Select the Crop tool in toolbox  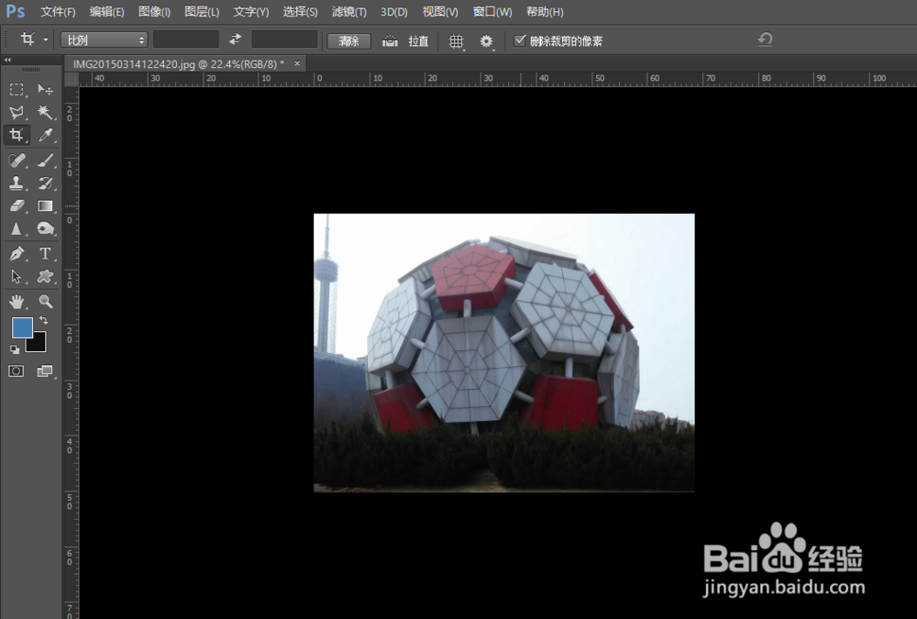[x=17, y=135]
